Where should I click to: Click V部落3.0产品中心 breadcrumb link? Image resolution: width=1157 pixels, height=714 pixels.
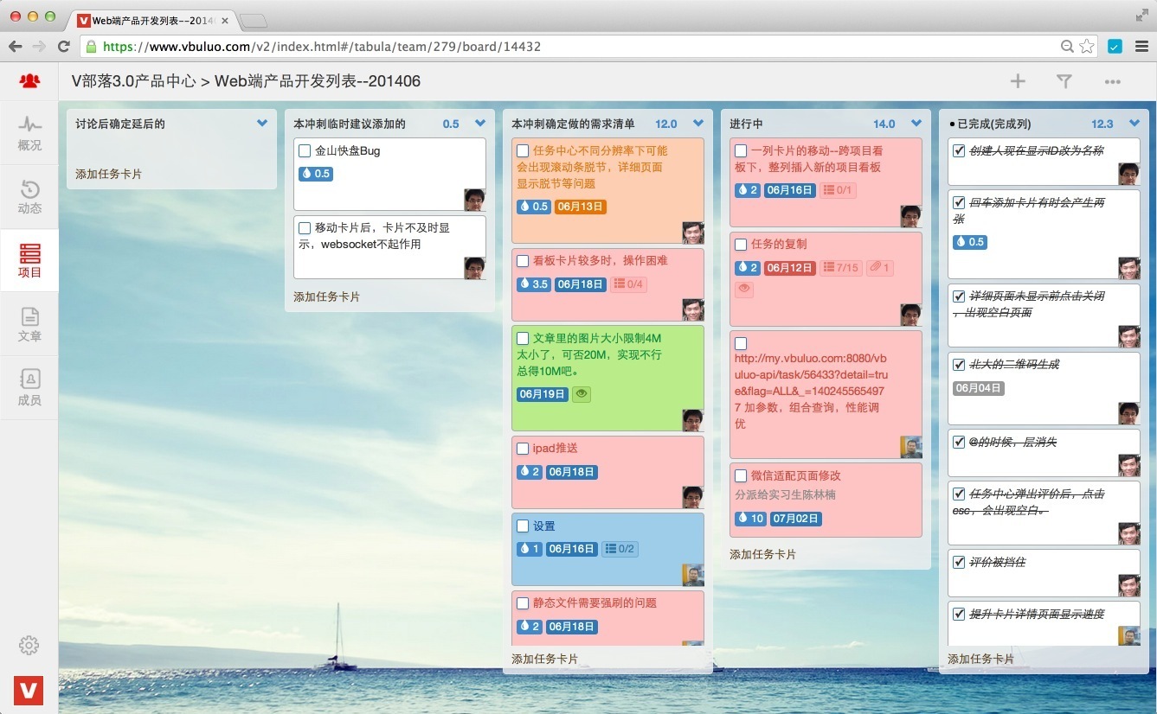click(133, 81)
